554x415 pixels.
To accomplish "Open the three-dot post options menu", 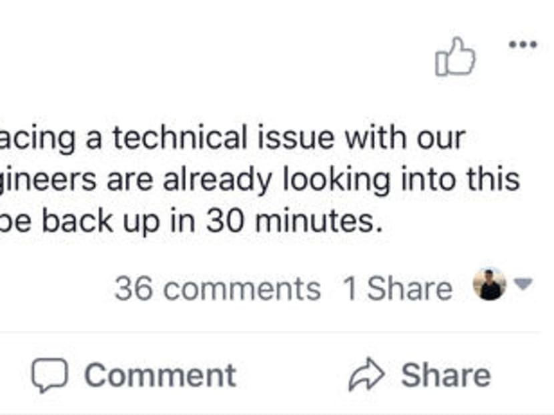I will (x=523, y=45).
